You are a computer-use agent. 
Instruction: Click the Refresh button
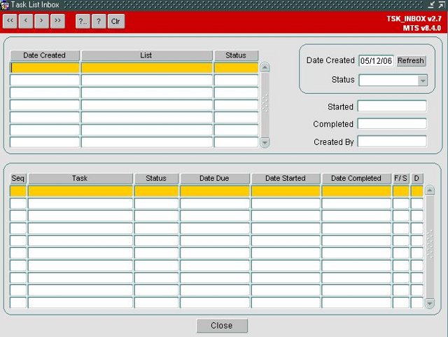[411, 61]
